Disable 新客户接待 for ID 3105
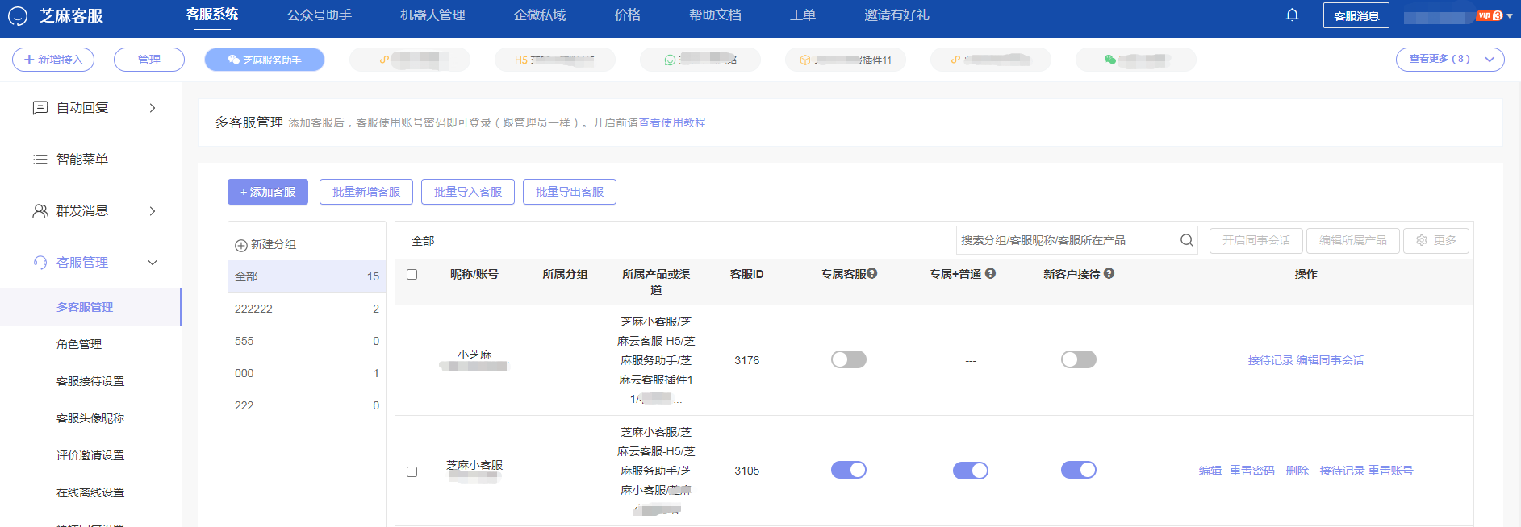The height and width of the screenshot is (527, 1521). [x=1079, y=470]
